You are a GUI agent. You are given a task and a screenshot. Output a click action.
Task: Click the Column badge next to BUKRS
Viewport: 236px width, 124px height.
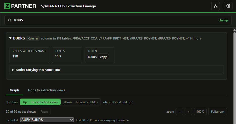[33, 38]
